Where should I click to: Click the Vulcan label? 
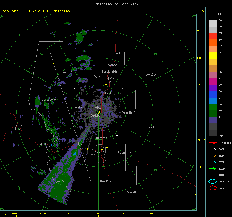131,192
